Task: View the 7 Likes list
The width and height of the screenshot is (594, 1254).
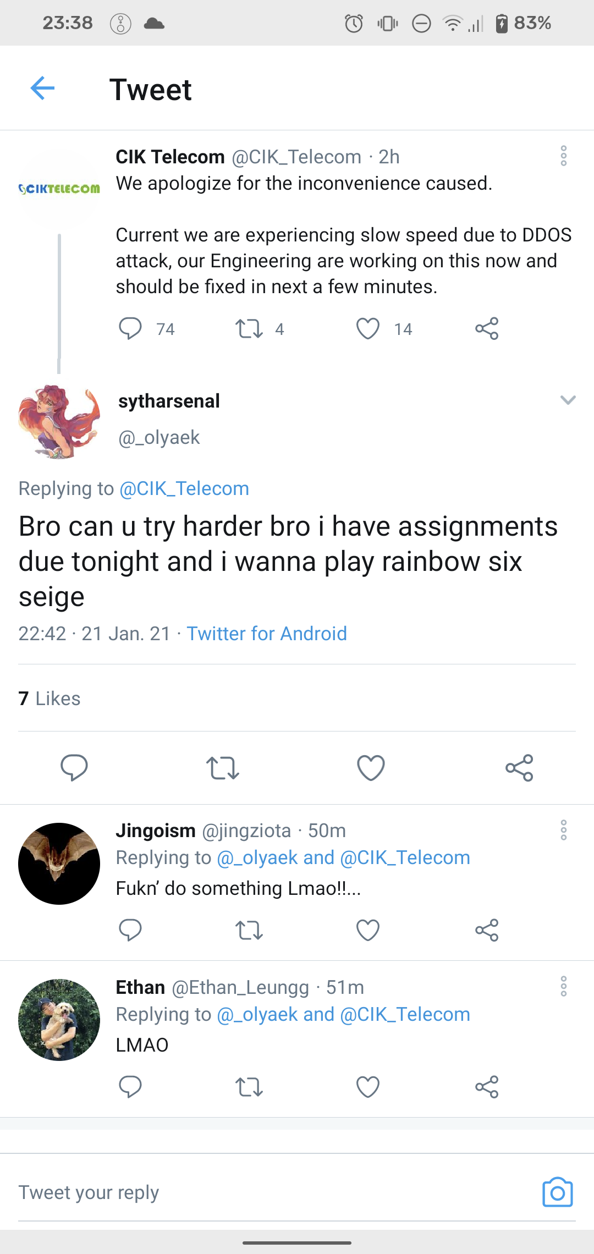Action: [x=50, y=698]
